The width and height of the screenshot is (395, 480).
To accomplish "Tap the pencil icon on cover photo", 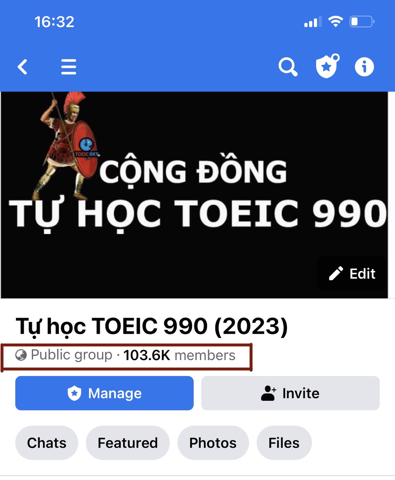I will (x=336, y=274).
